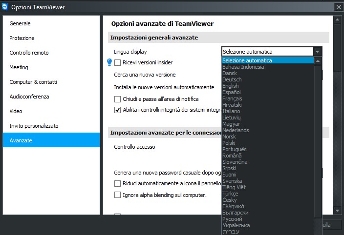
Task: Select the Avanzate section
Action: click(51, 140)
